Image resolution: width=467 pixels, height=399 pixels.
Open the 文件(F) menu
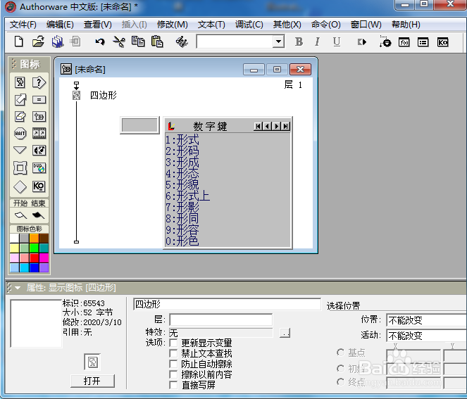23,25
